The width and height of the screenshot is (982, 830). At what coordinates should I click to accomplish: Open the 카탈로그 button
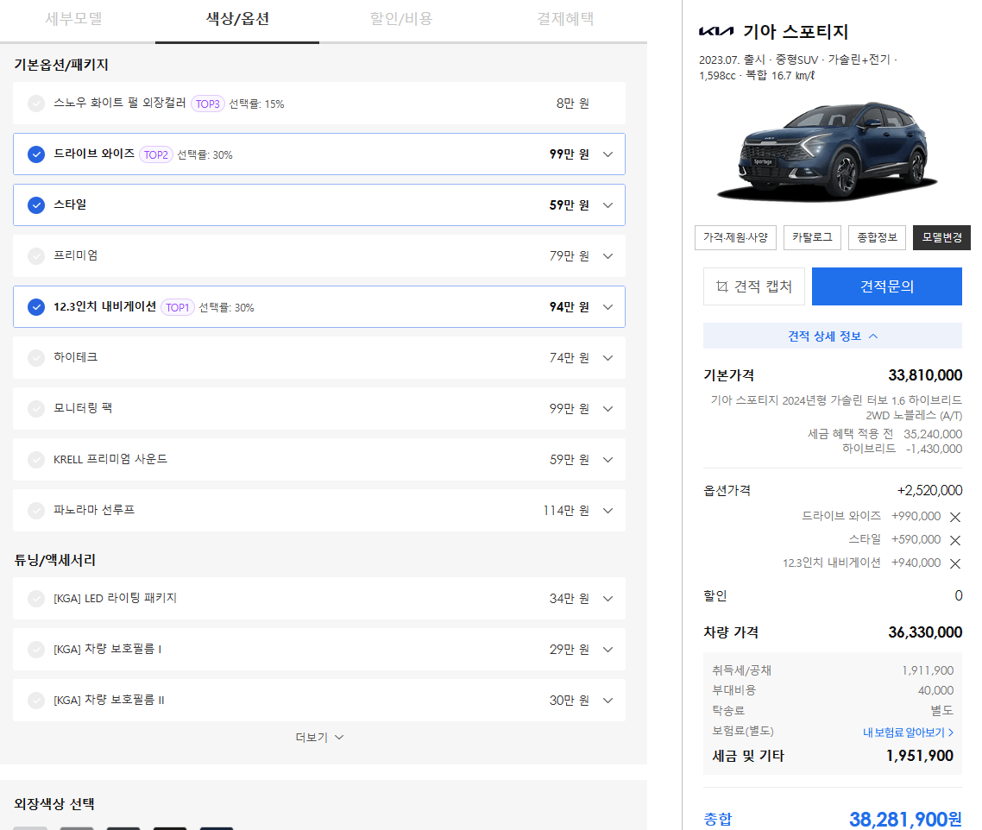pyautogui.click(x=812, y=237)
